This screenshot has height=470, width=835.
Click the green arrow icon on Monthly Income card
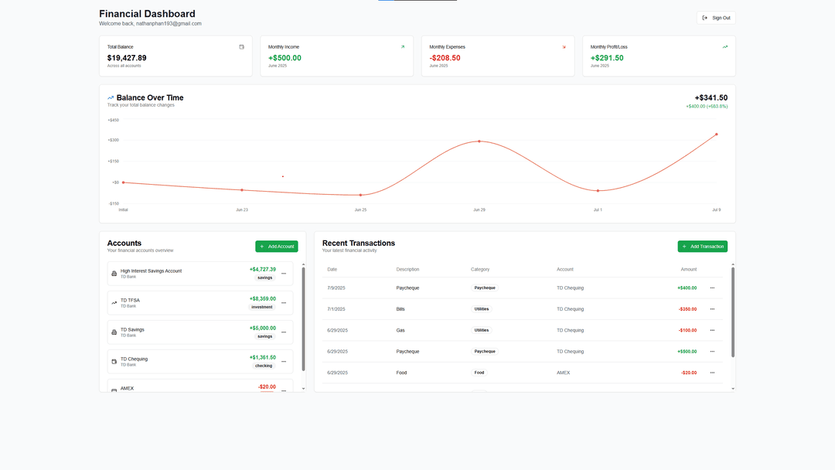402,47
